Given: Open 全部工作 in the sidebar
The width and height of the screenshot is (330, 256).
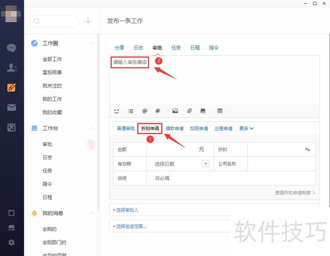Looking at the screenshot, I should coord(52,59).
